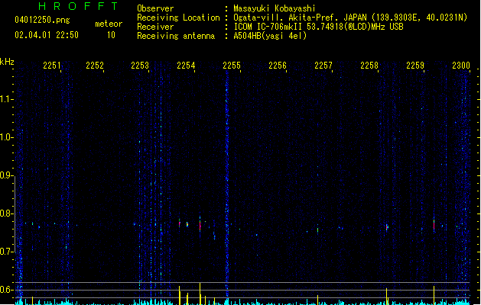Click the red meteor echo after 2254

click(200, 226)
